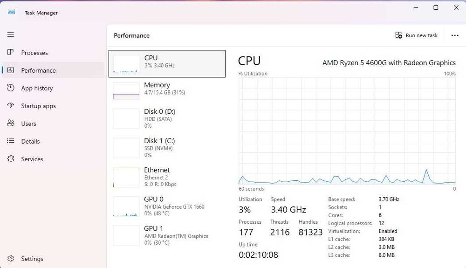Toggle the hamburger navigation menu
466x268 pixels.
coord(11,35)
